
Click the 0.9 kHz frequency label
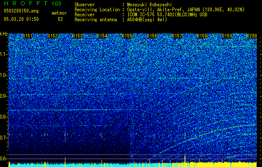tap(4, 96)
